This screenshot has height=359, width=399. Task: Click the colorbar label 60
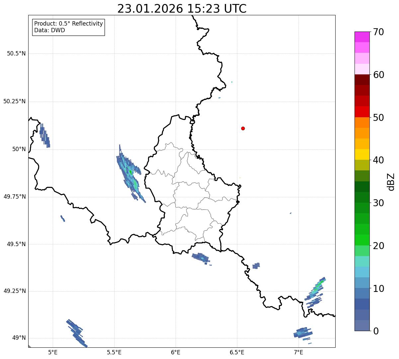[x=378, y=75]
